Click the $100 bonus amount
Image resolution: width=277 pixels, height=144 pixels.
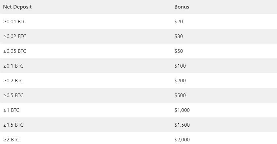(180, 66)
